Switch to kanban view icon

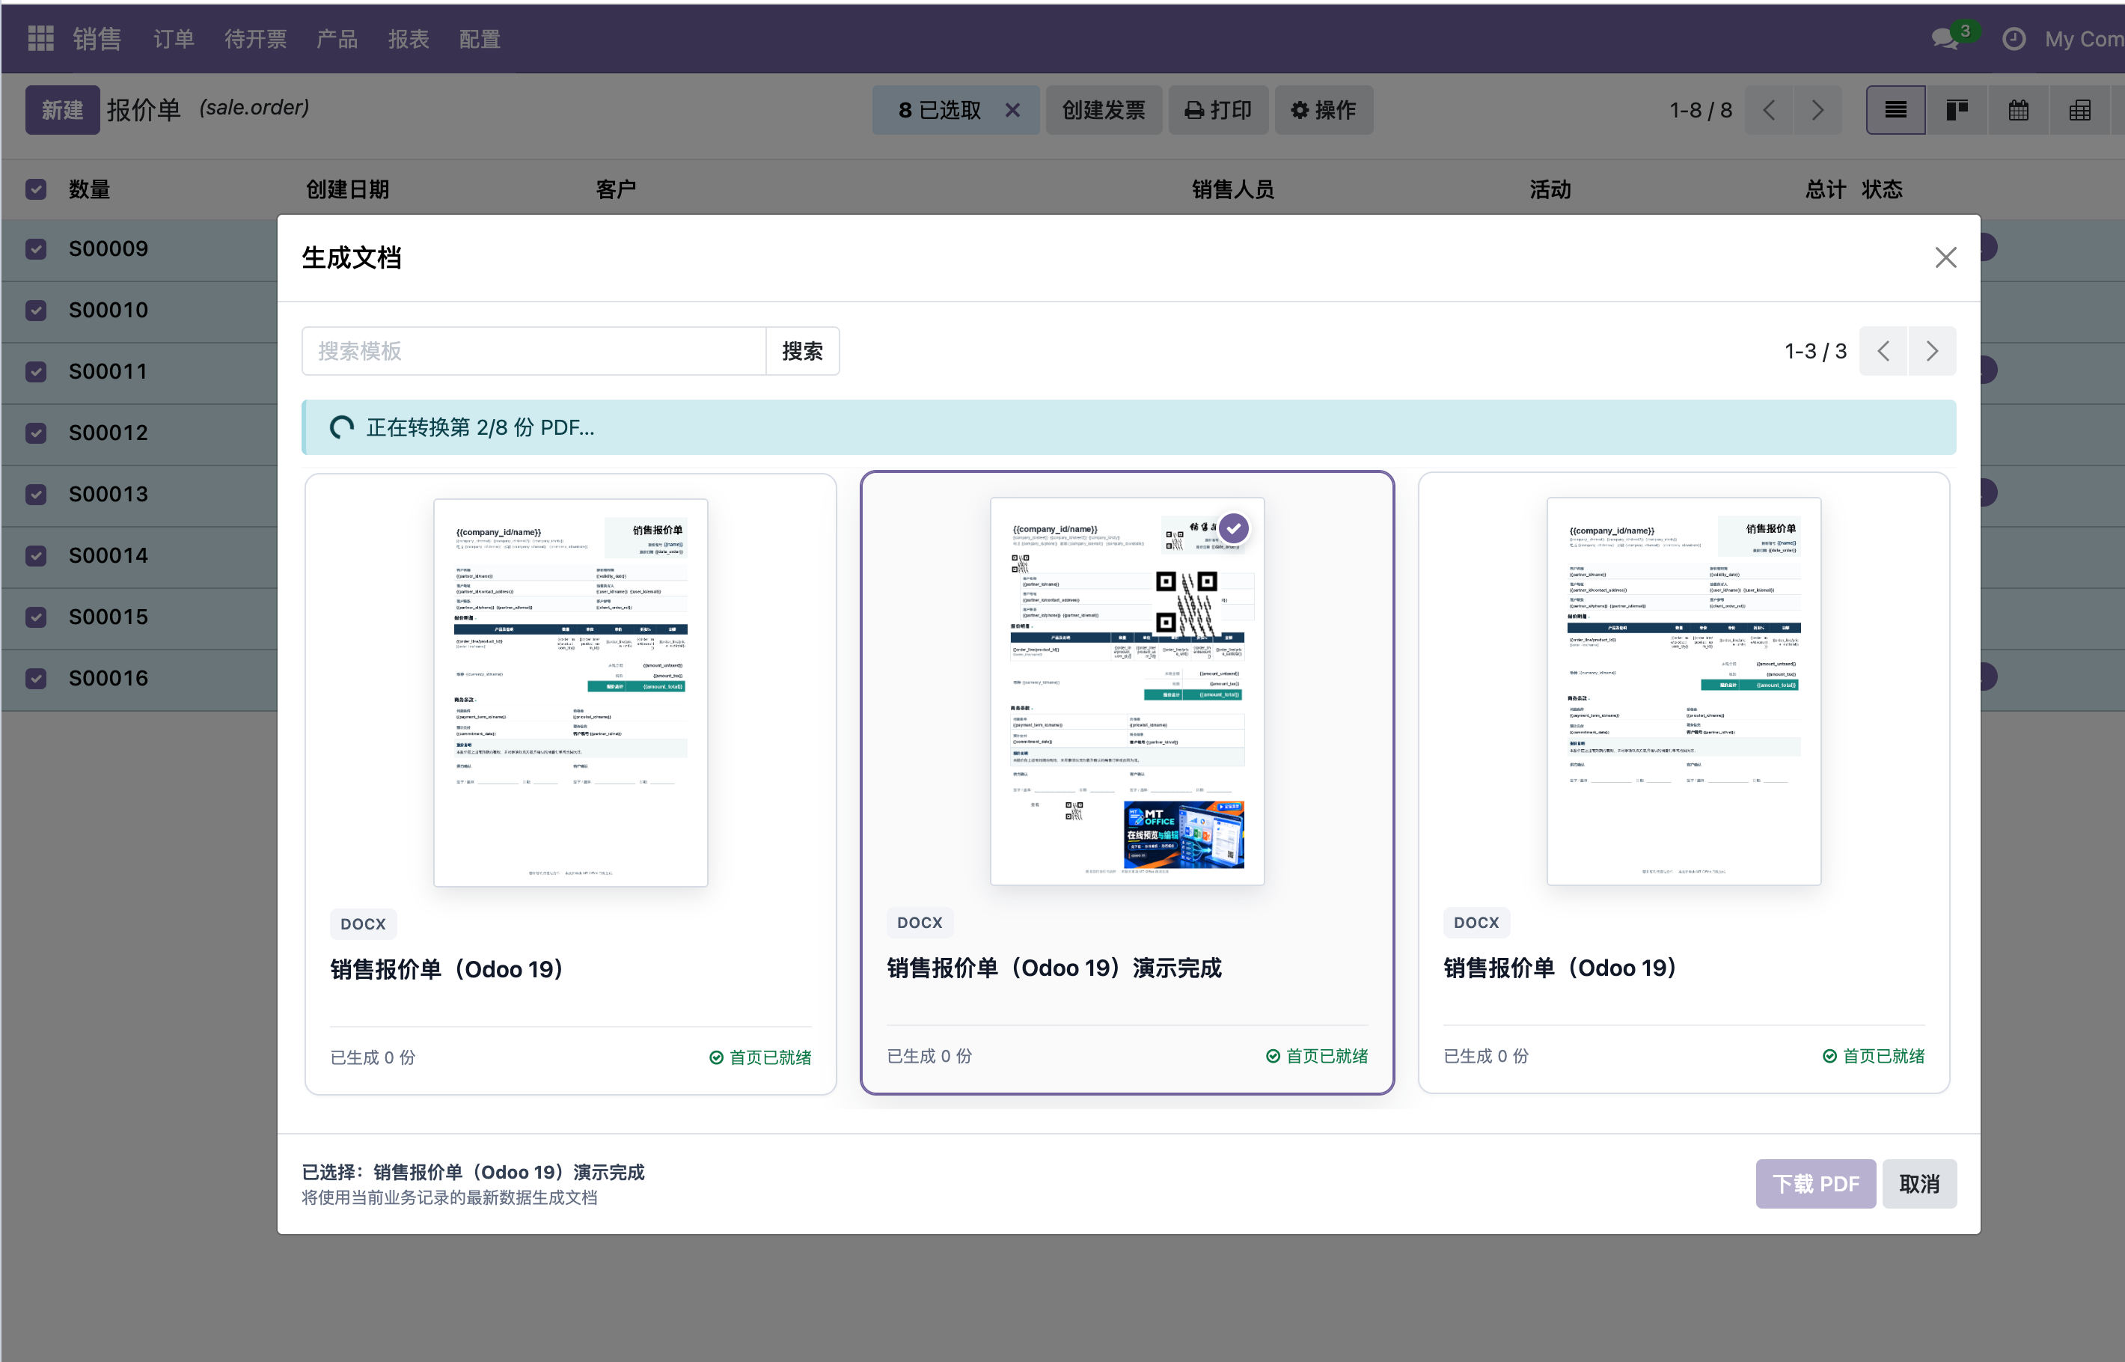pos(1957,110)
